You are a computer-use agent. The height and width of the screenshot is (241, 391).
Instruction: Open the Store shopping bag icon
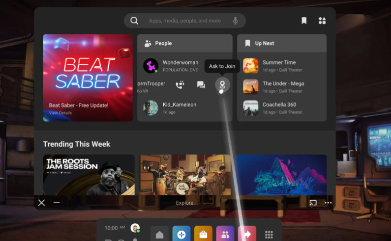click(203, 234)
